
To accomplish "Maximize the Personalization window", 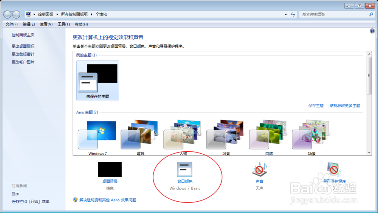I will pyautogui.click(x=359, y=6).
